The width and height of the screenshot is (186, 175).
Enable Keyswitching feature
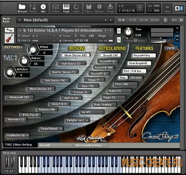[144, 55]
